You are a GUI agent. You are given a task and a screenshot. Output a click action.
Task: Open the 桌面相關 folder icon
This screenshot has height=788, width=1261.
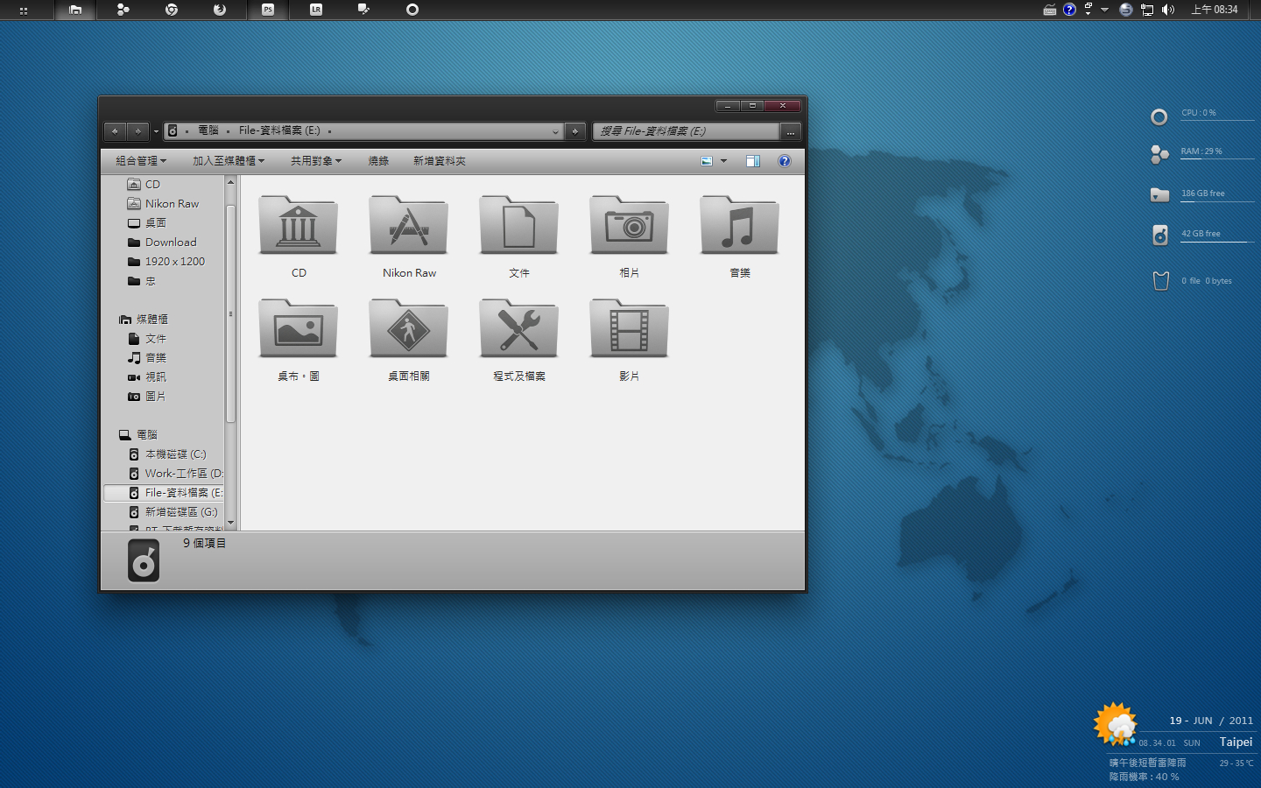click(409, 328)
